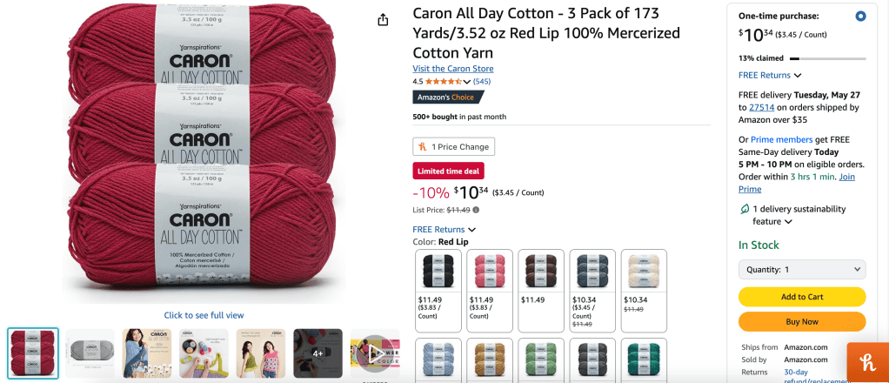
Task: Click the Add to Cart button
Action: pos(802,297)
